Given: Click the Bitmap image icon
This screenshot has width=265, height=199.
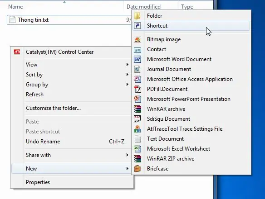Looking at the screenshot, I should point(137,39).
